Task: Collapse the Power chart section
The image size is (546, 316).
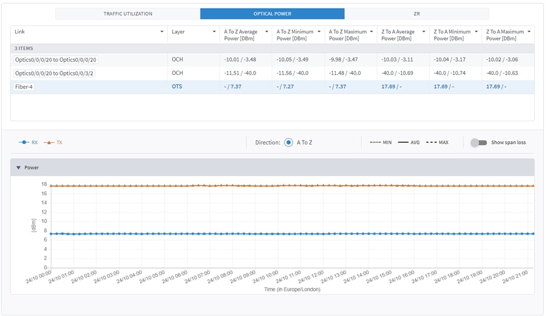Action: click(x=18, y=168)
